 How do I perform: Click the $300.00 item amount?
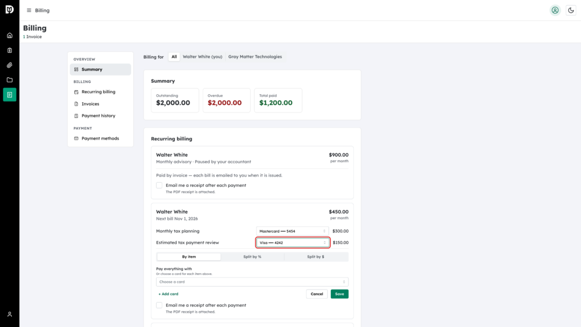pos(340,231)
